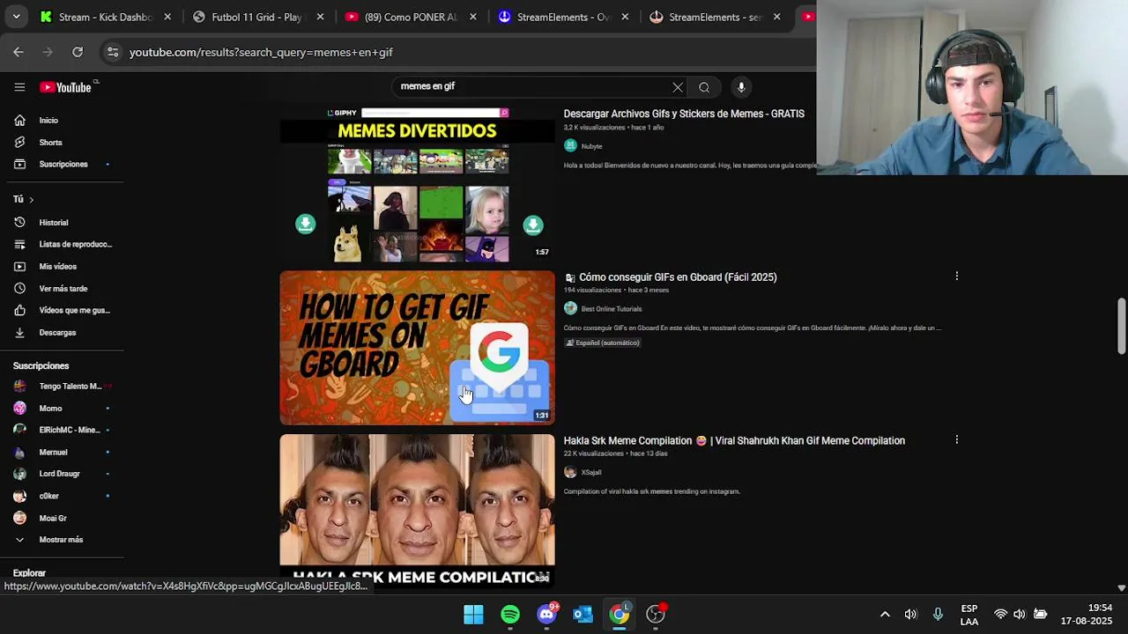The width and height of the screenshot is (1128, 634).
Task: Open Discord from the taskbar
Action: (547, 614)
